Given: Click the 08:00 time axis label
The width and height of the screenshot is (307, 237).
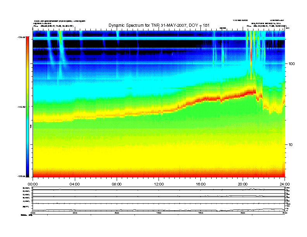Looking at the screenshot, I should tap(117, 184).
